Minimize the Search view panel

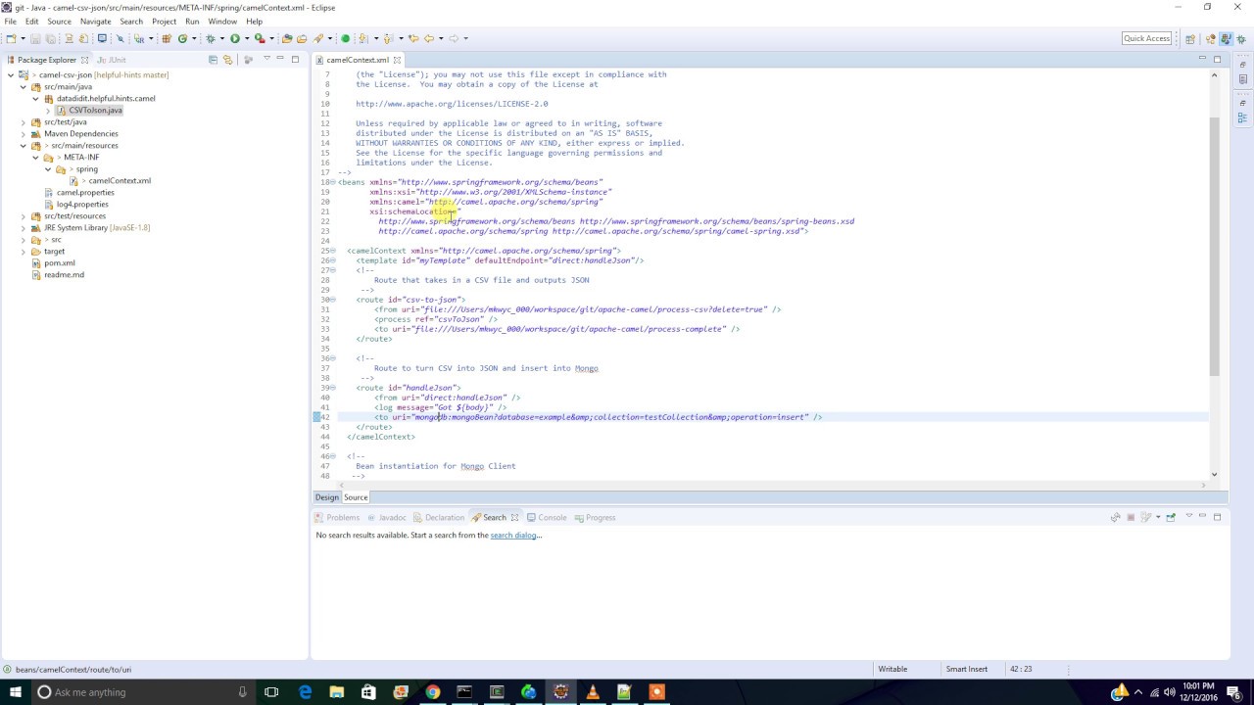[1202, 517]
